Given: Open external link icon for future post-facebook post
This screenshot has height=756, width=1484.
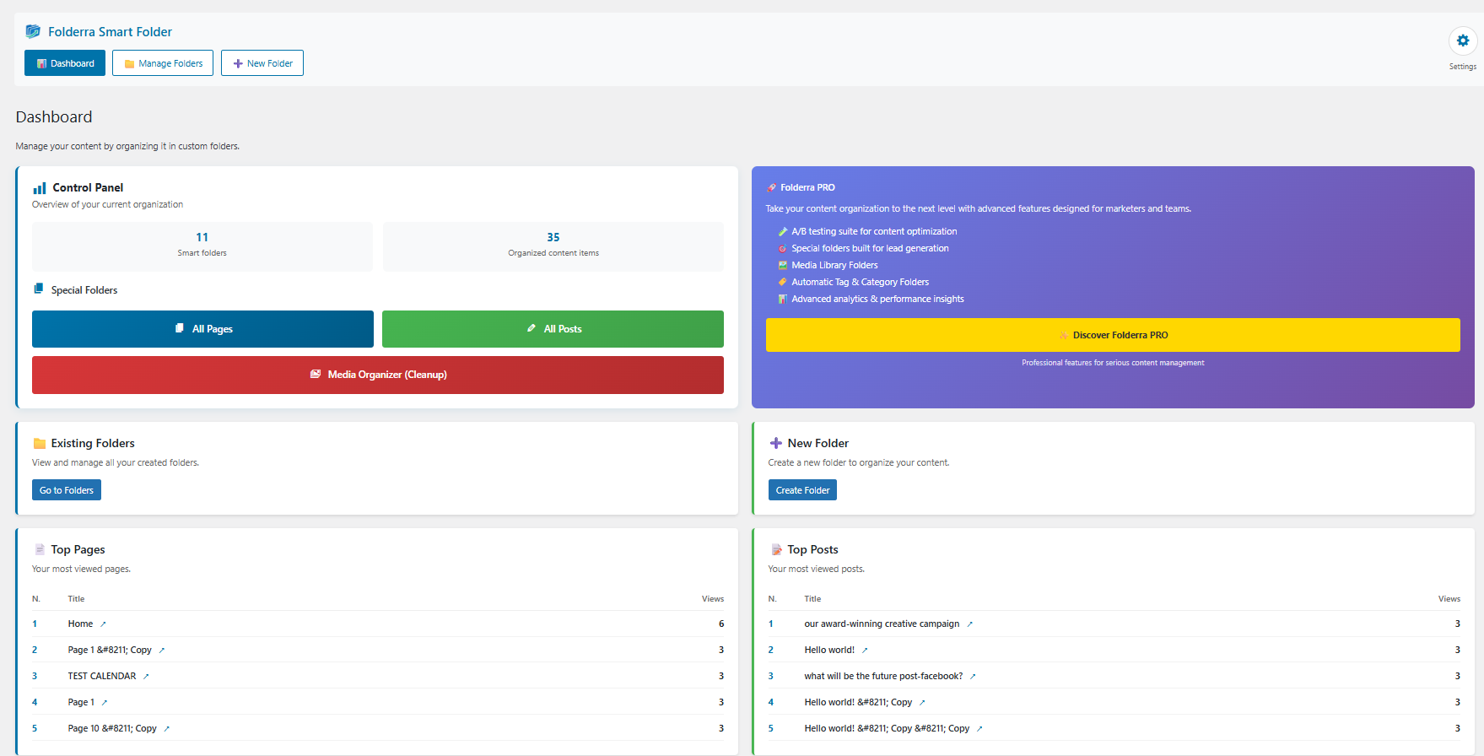Looking at the screenshot, I should (x=973, y=677).
